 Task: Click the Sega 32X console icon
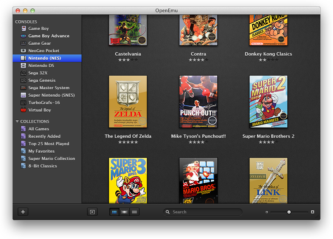coord(23,73)
